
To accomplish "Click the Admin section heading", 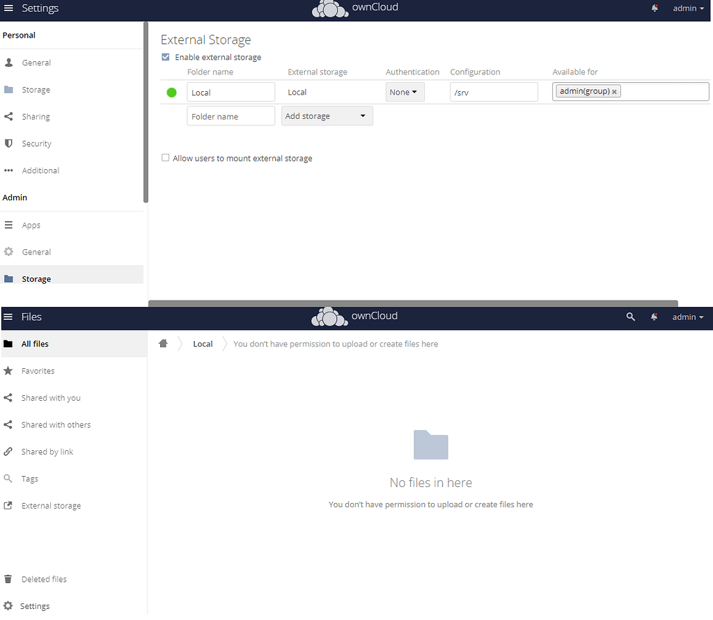I will pos(15,198).
